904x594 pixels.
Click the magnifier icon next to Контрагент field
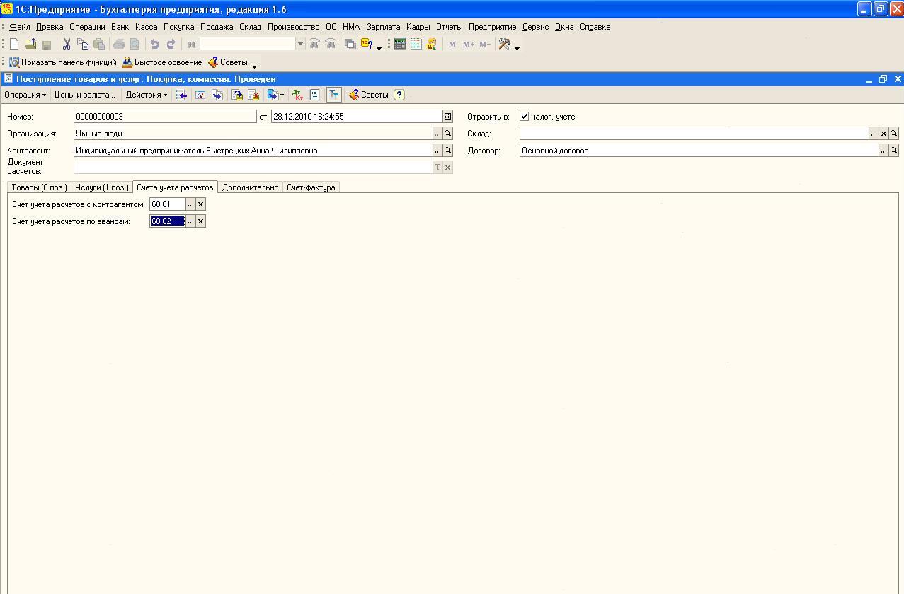(447, 151)
